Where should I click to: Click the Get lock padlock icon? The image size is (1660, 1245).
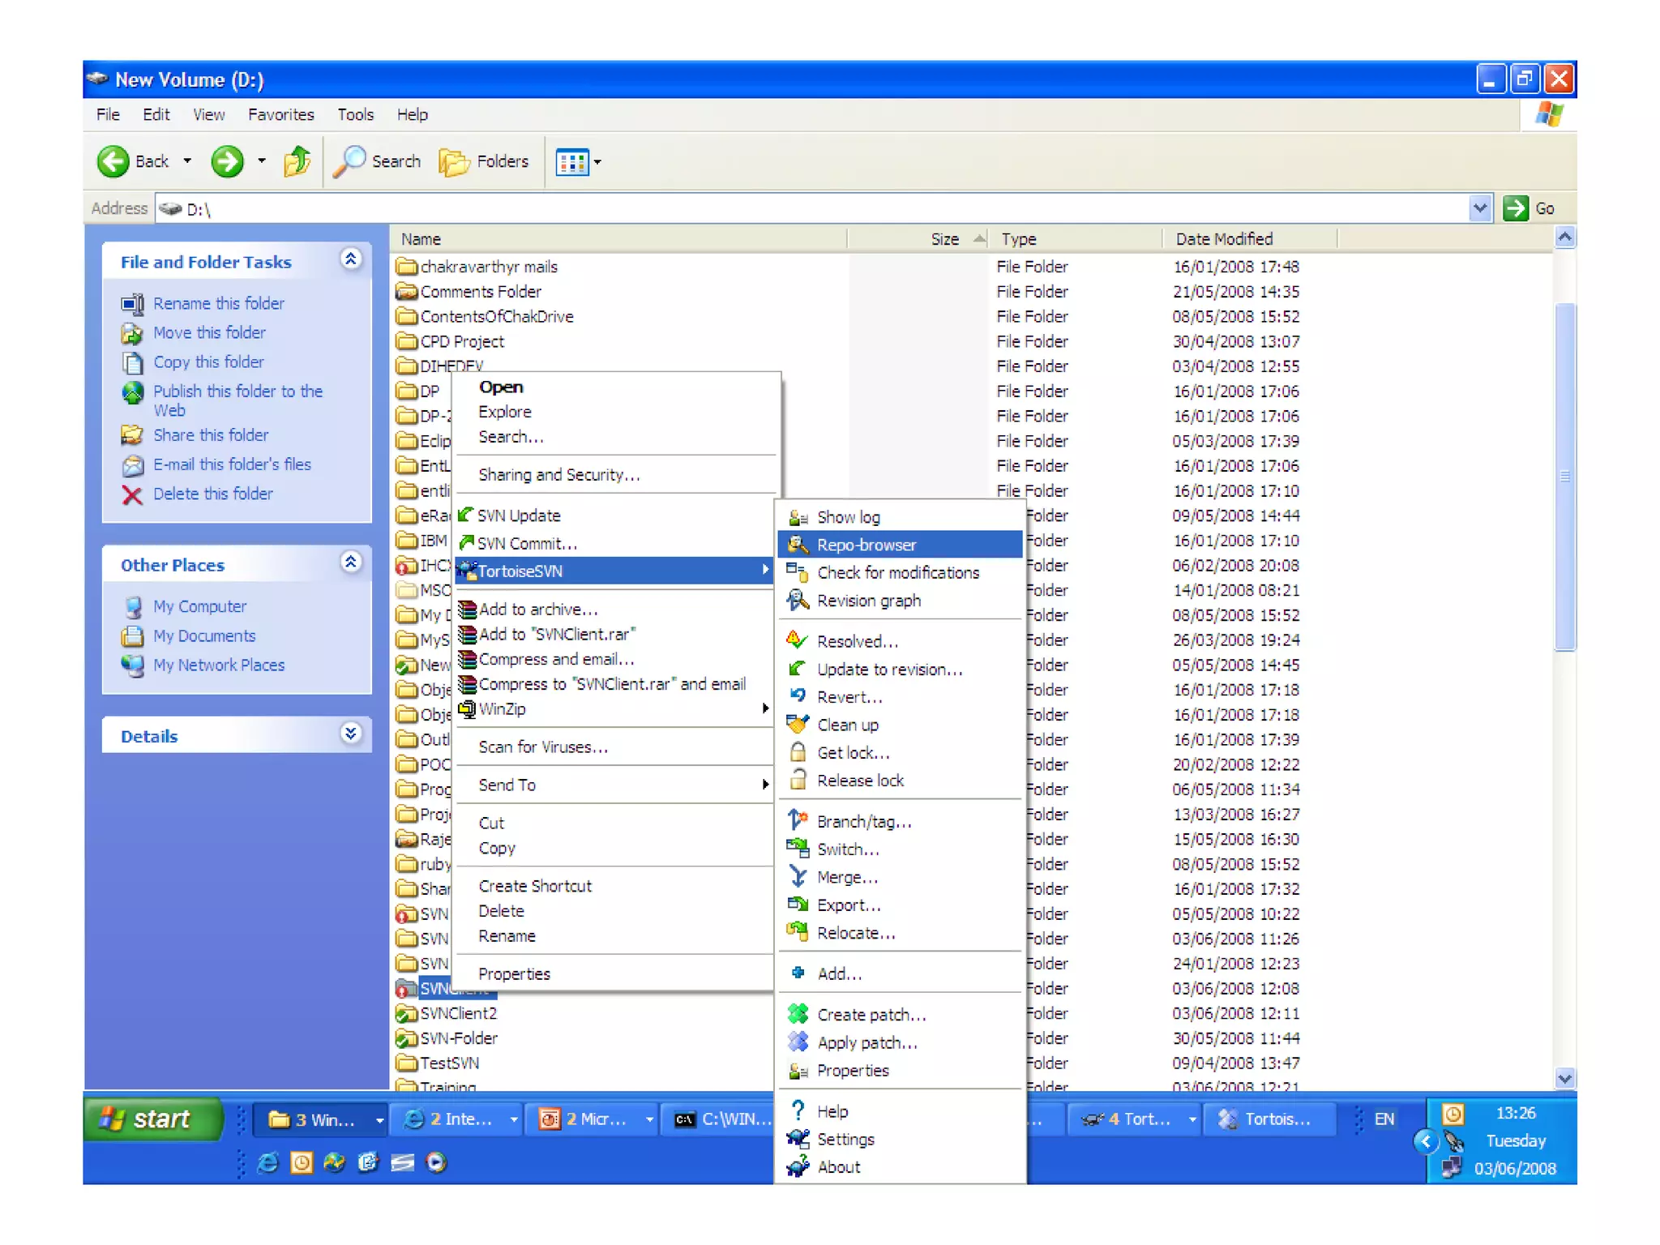coord(798,752)
